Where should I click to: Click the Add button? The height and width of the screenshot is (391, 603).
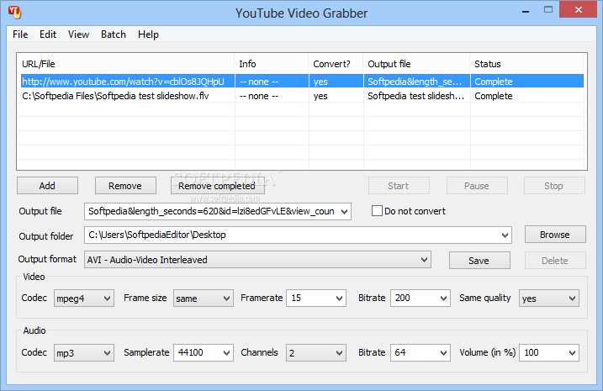(x=47, y=186)
